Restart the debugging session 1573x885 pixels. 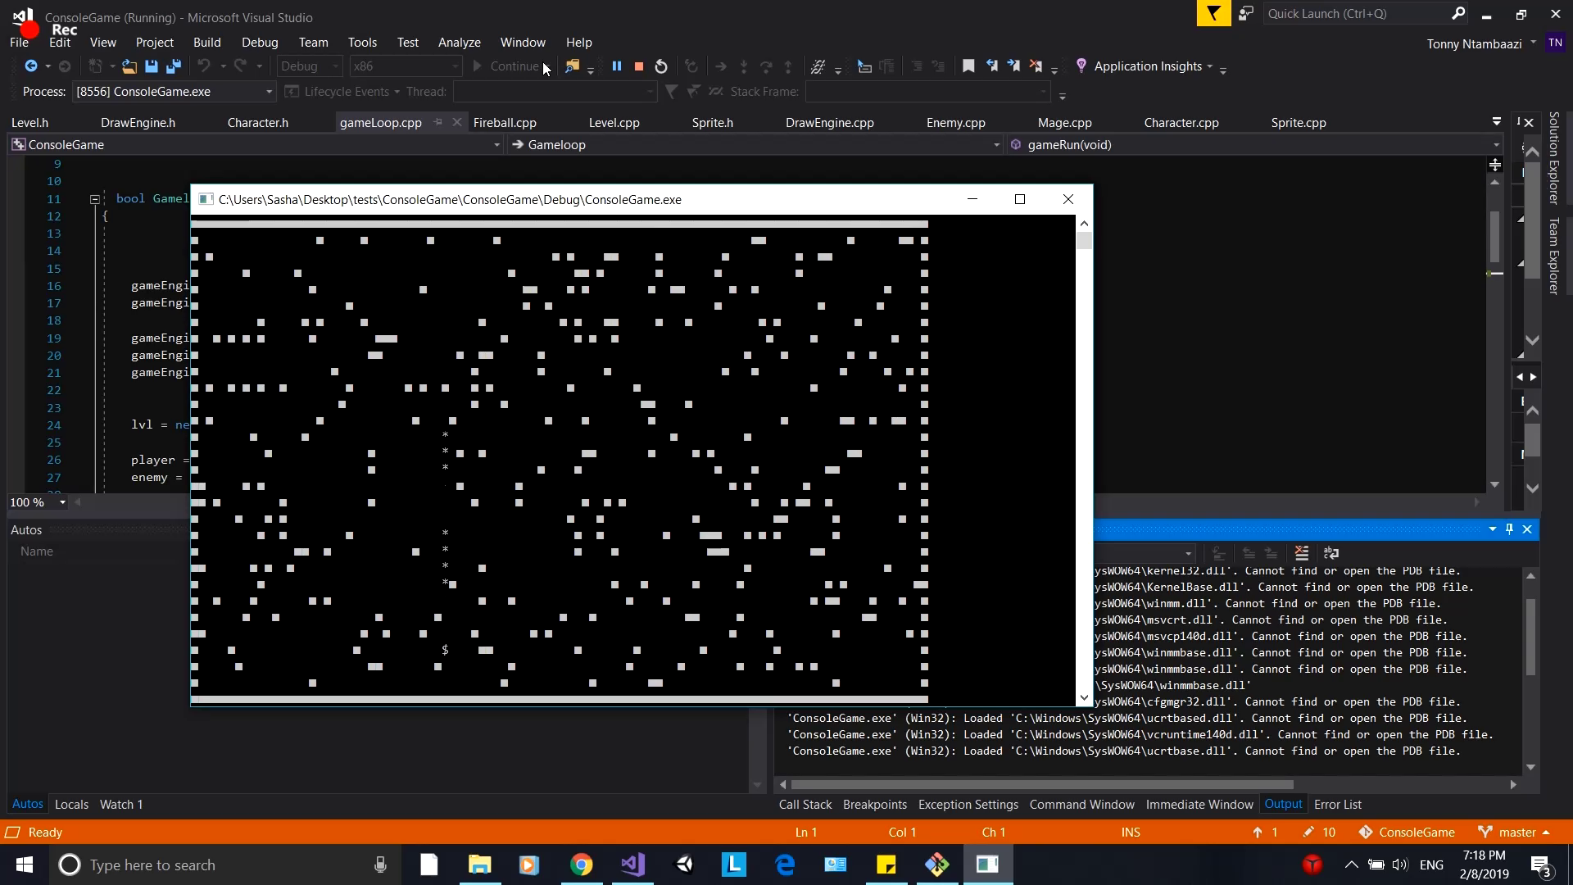(661, 66)
